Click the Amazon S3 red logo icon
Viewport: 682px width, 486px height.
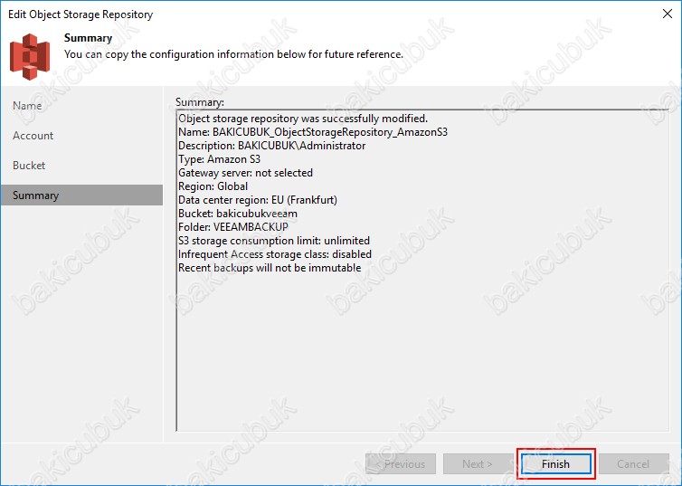30,56
